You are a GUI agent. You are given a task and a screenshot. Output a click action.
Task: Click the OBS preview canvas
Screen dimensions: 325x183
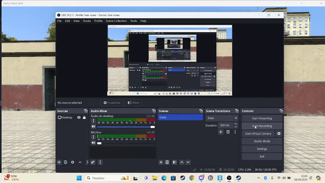click(170, 60)
